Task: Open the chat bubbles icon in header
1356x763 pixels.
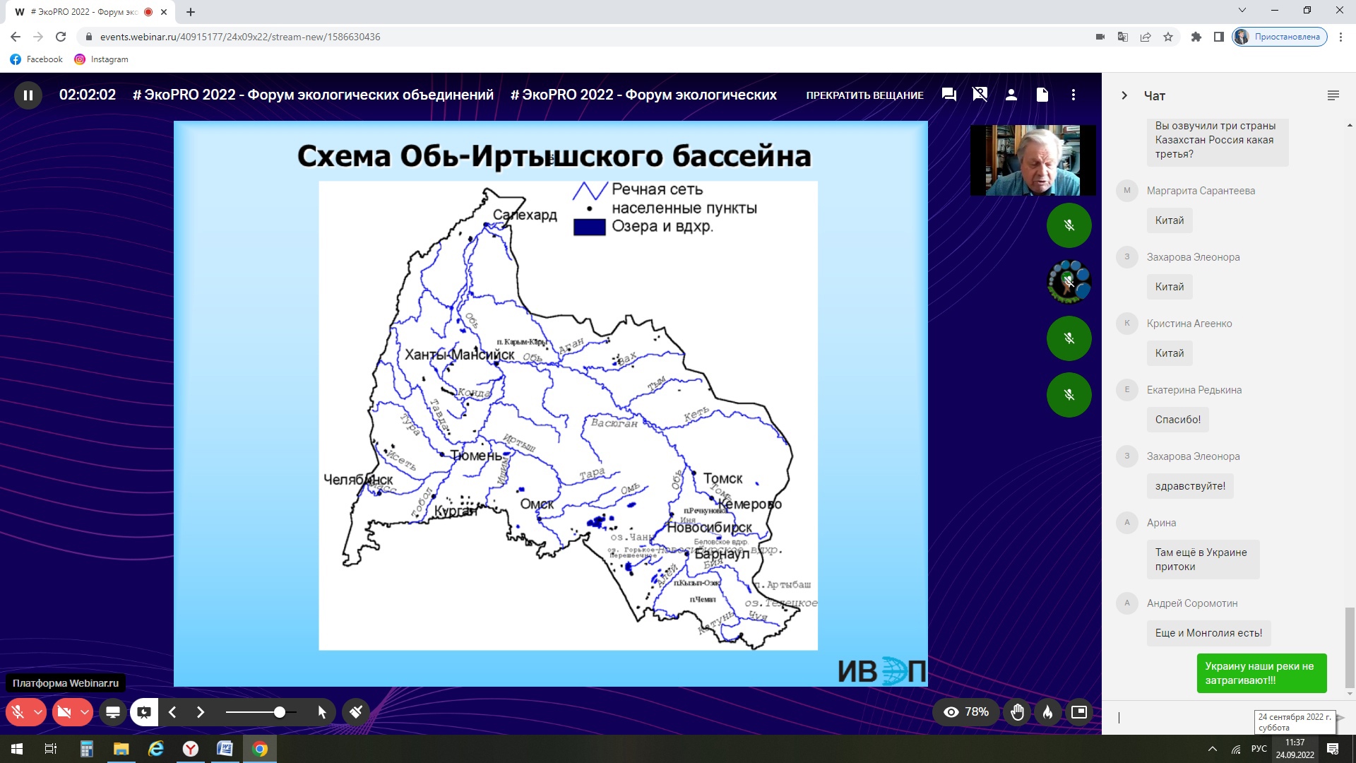Action: coord(949,95)
